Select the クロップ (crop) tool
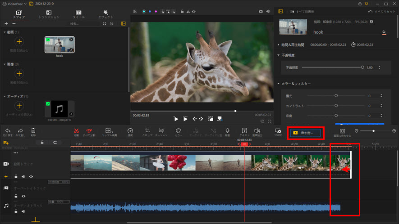This screenshot has width=399, height=224. [x=147, y=130]
